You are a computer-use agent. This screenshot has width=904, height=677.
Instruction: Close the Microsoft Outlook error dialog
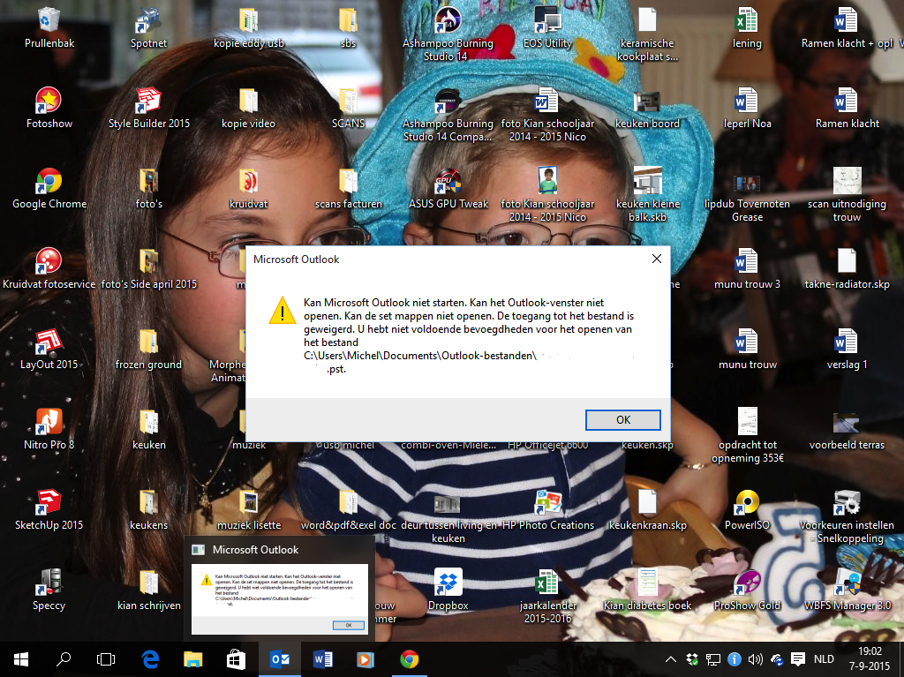pyautogui.click(x=656, y=260)
